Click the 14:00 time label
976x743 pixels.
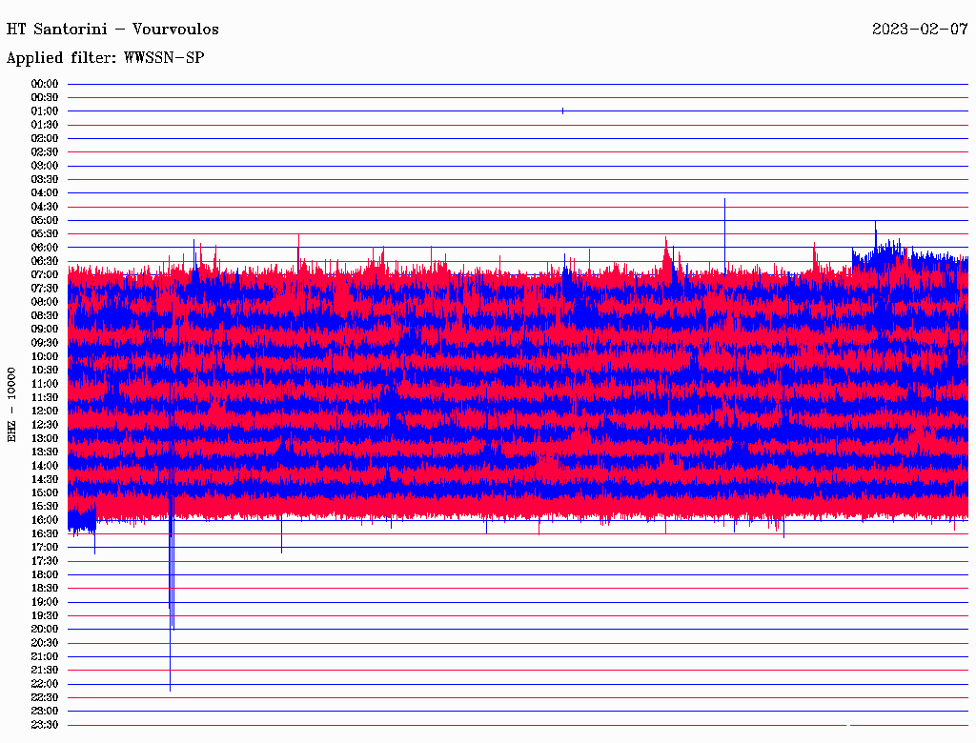point(45,466)
